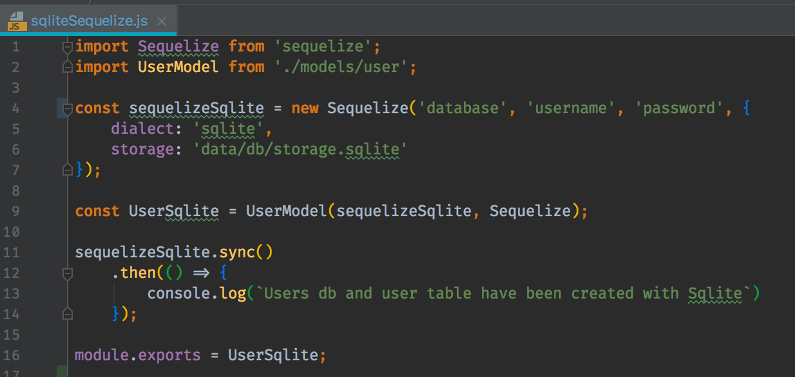Collapse the arrow function at line 12

(x=67, y=273)
